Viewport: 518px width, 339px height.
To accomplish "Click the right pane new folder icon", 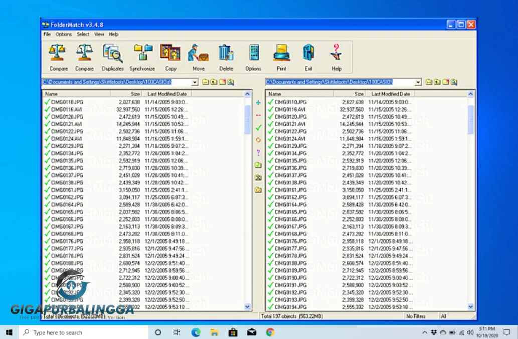I will pyautogui.click(x=446, y=82).
